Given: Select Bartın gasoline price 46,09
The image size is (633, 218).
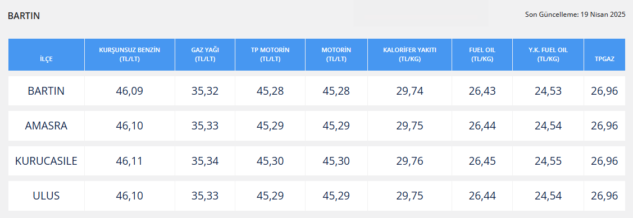Looking at the screenshot, I should tap(130, 91).
